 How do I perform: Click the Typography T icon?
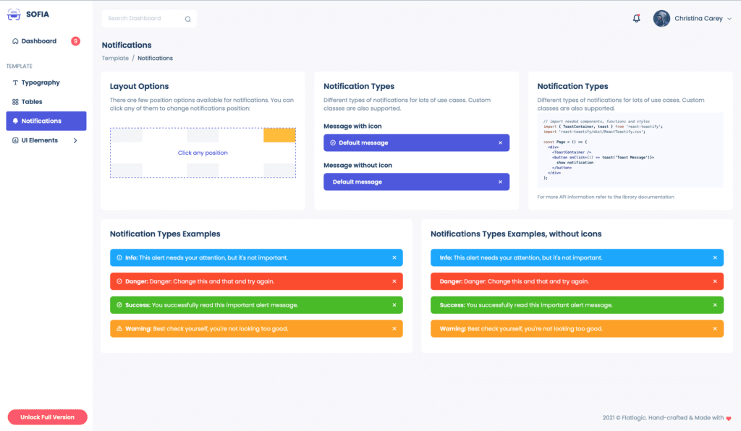click(15, 82)
